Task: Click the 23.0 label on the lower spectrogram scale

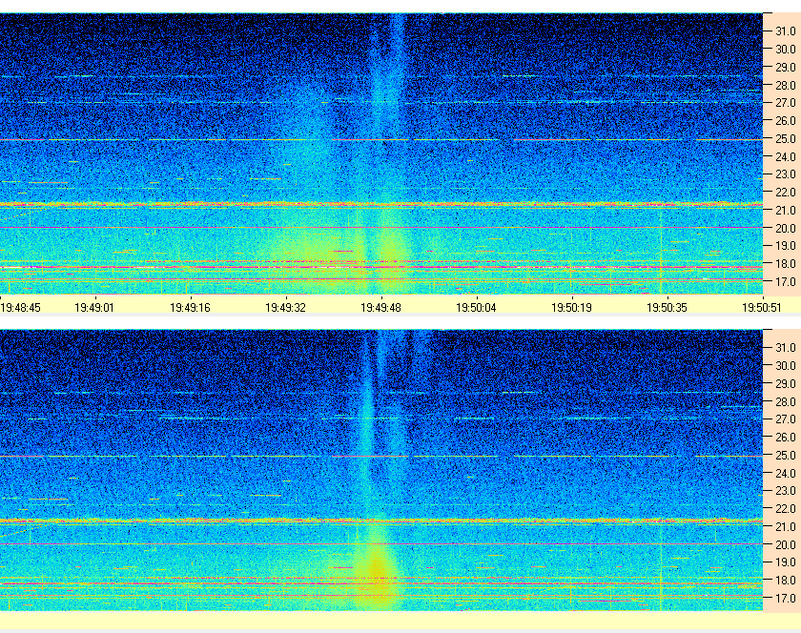Action: [x=786, y=491]
